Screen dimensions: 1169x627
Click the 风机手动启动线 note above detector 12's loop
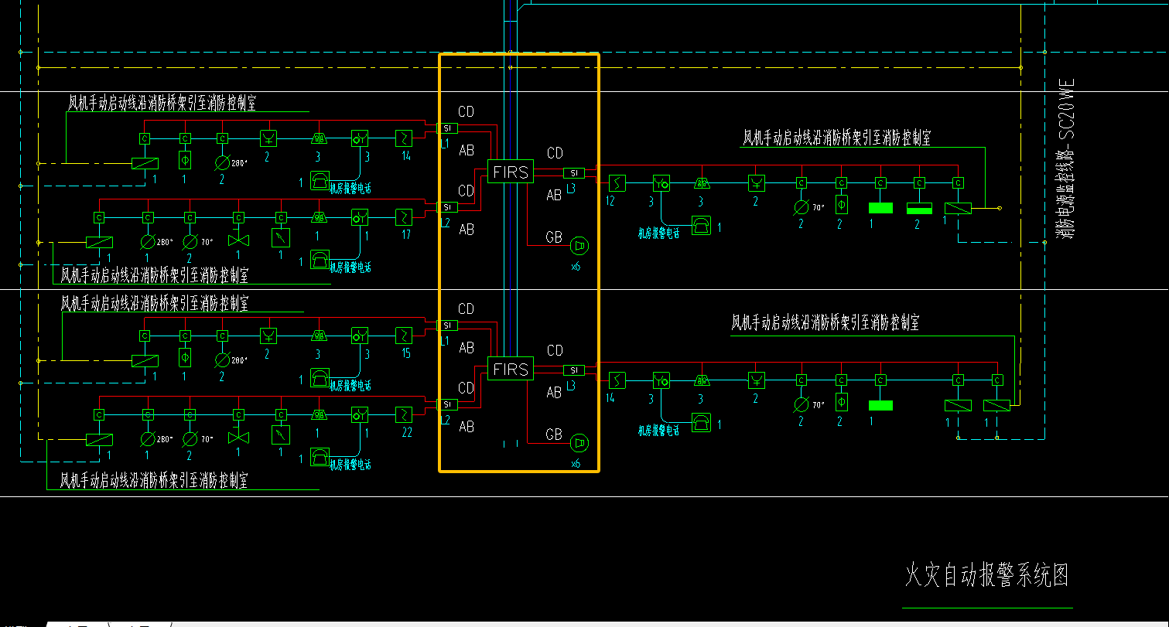(837, 138)
